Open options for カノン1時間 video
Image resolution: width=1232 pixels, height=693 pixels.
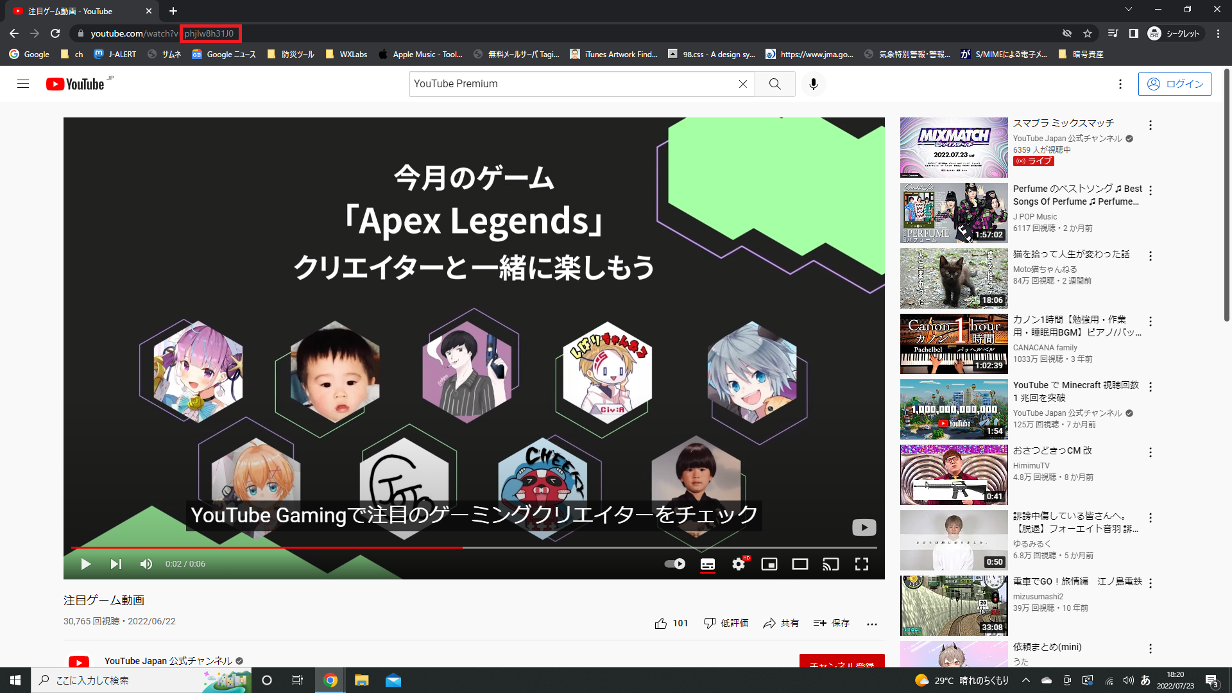click(1151, 321)
